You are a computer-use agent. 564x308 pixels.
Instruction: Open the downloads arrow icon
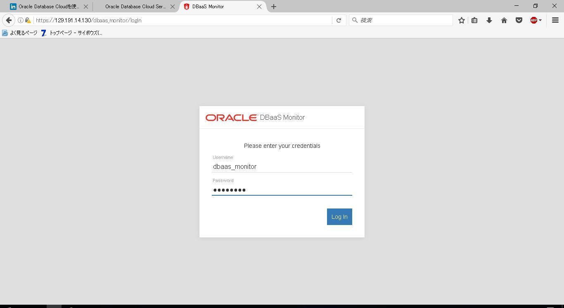tap(489, 20)
